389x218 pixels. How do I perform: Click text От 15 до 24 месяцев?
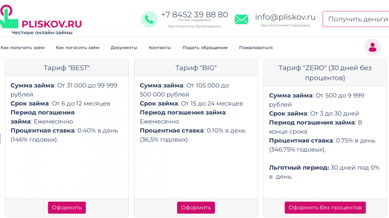point(212,104)
